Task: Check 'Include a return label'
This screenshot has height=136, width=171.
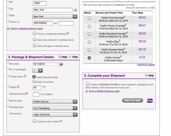Action: coord(35,121)
